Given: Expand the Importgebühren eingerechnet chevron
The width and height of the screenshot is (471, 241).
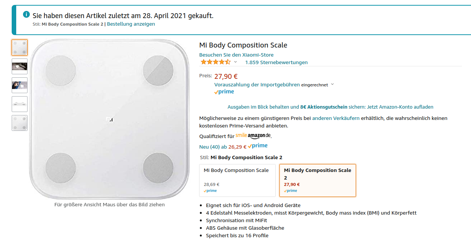Looking at the screenshot, I should tap(332, 84).
